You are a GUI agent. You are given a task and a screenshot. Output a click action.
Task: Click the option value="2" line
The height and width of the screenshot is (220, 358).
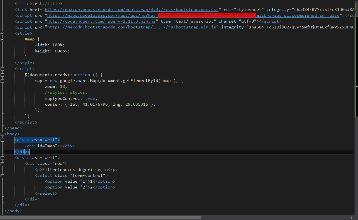[80, 187]
